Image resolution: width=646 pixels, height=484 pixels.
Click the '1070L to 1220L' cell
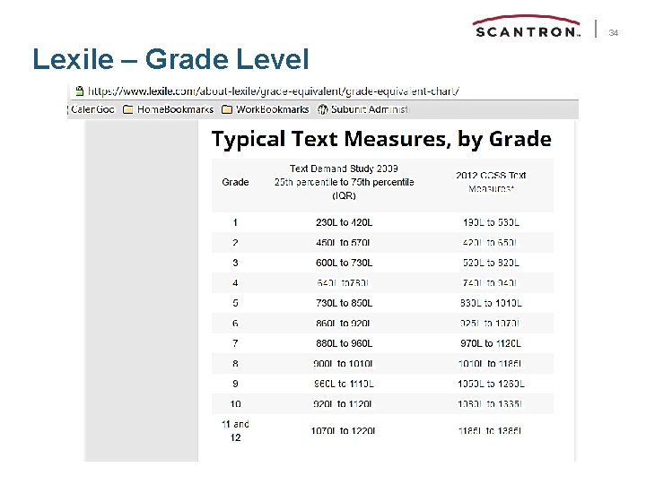coord(343,431)
